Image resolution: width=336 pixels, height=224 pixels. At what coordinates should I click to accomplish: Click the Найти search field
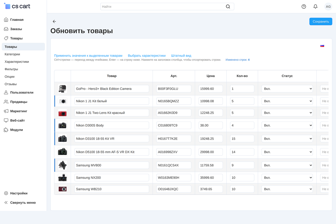(167, 6)
